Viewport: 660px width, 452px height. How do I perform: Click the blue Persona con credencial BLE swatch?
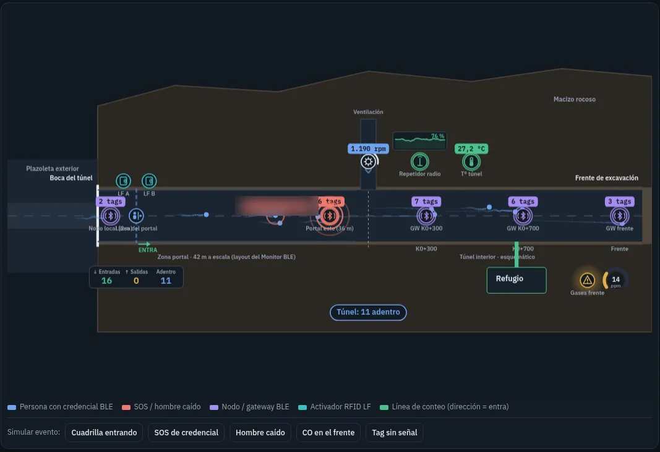click(12, 407)
